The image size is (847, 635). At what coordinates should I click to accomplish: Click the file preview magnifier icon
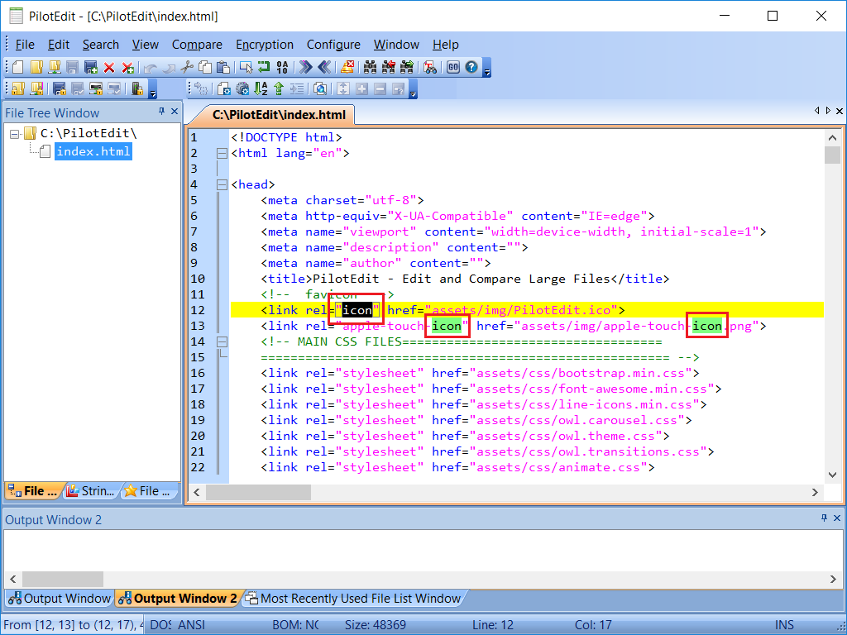coord(320,88)
